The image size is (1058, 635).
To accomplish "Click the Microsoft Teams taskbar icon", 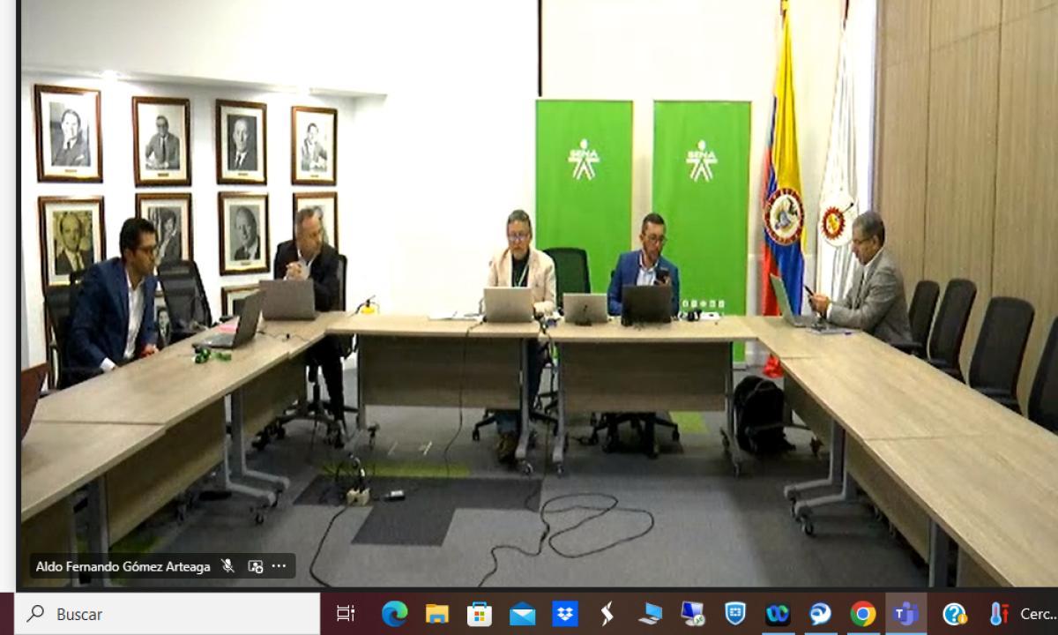I will pos(905,614).
